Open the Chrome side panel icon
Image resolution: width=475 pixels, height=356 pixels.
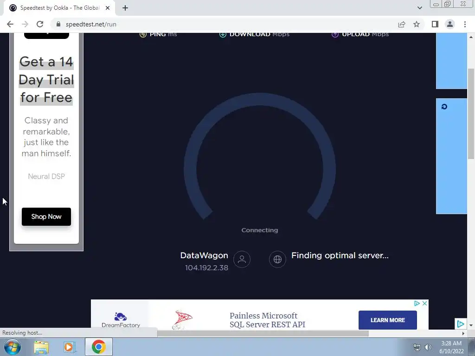point(435,24)
